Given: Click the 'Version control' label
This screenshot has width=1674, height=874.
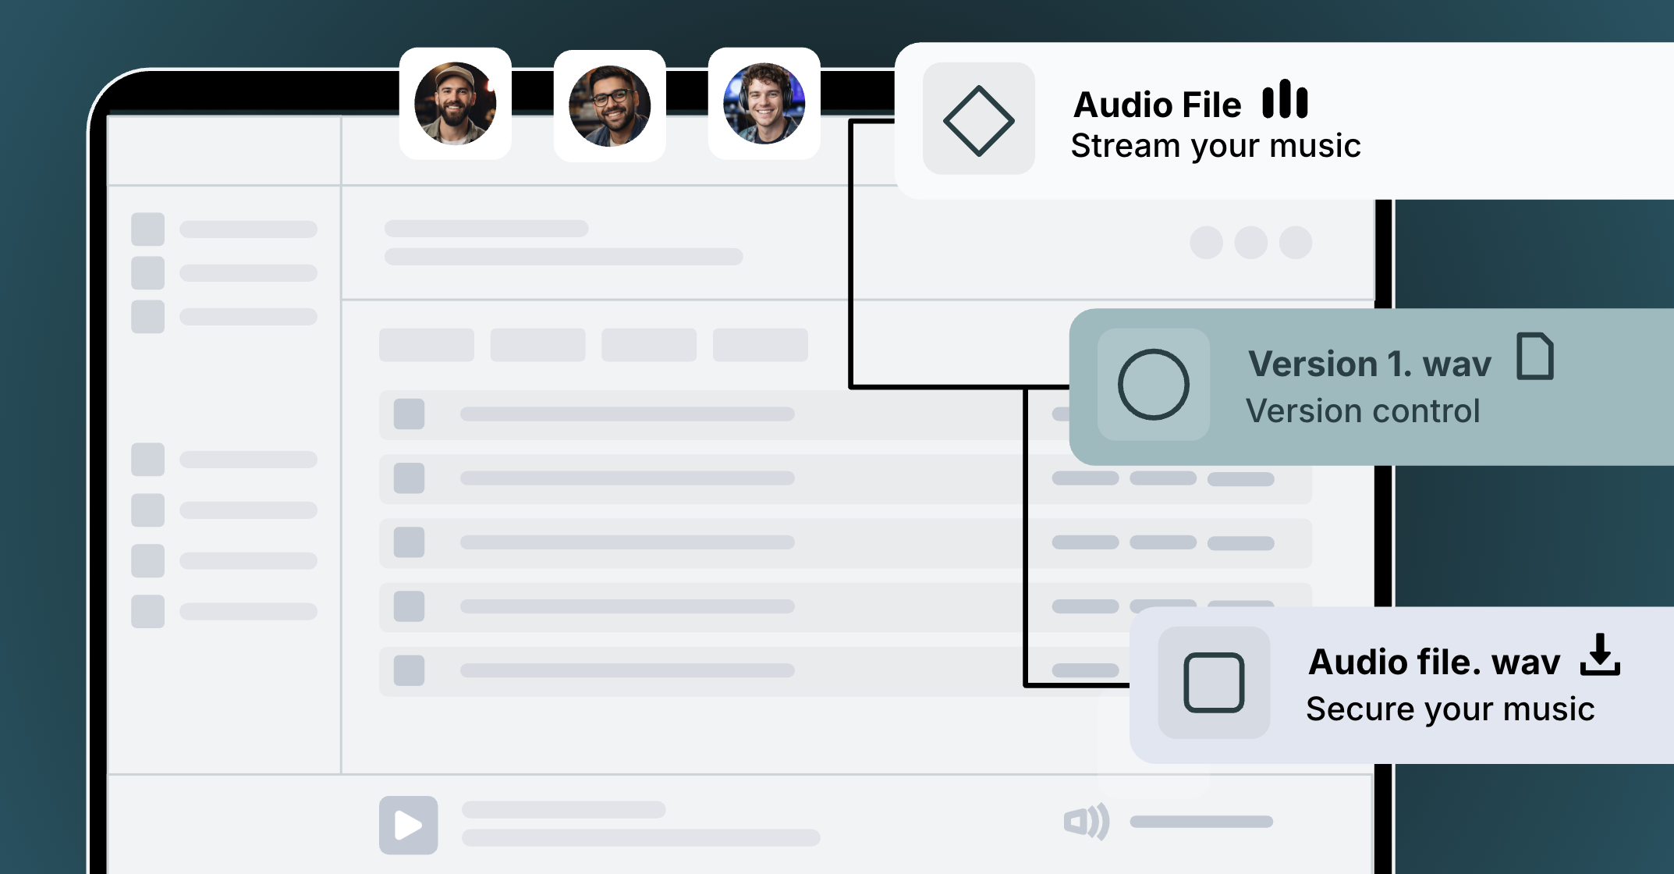Looking at the screenshot, I should point(1362,411).
